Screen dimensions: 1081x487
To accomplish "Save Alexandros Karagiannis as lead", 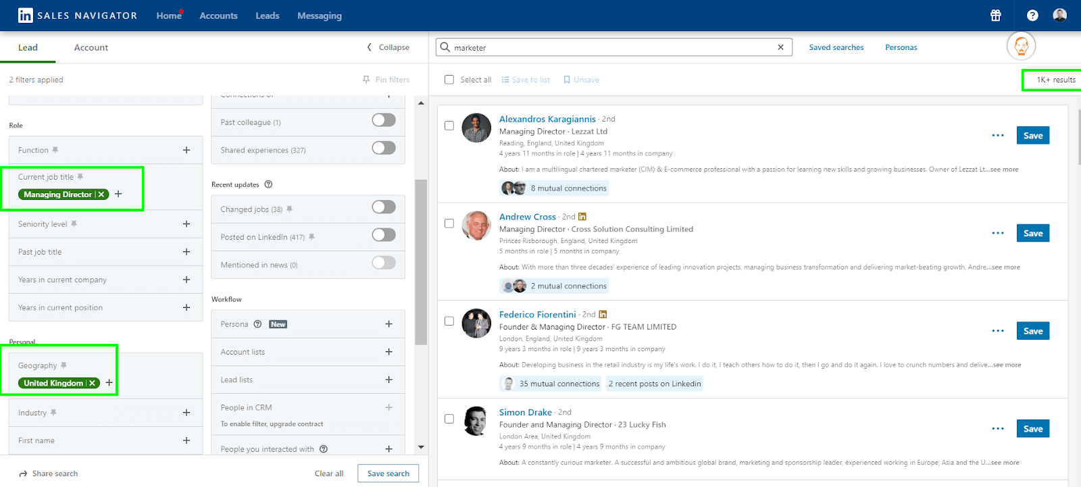I will pyautogui.click(x=1033, y=136).
